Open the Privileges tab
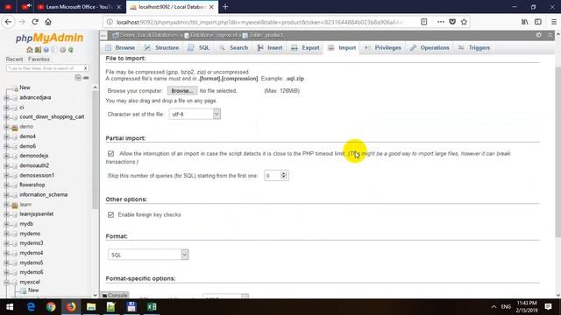Image resolution: width=561 pixels, height=315 pixels. [x=383, y=48]
